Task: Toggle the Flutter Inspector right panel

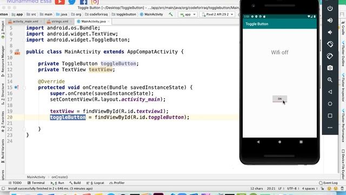Action: click(343, 87)
